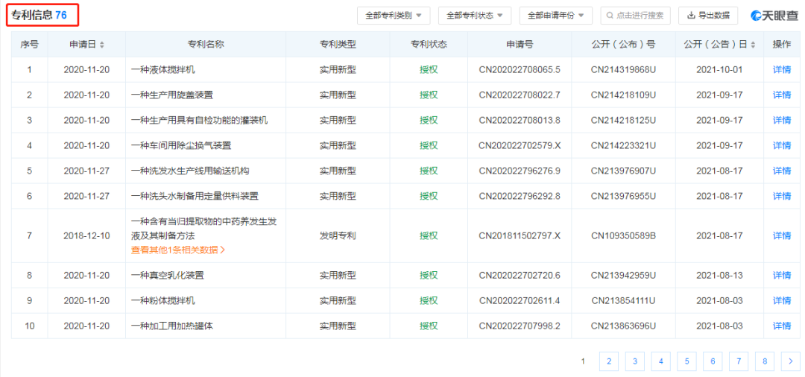Click the search magnifier icon
Viewport: 805px width, 377px height.
(x=610, y=16)
